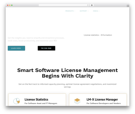
Task: Open the MEDIA menu
Action: click(96, 11)
